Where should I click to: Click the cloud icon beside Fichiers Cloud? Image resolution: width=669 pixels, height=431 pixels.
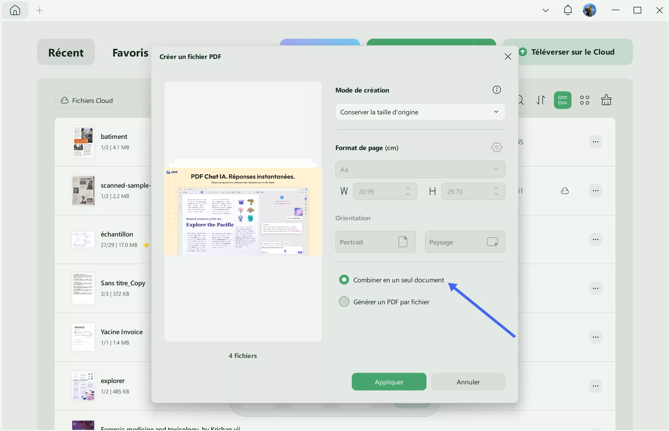pyautogui.click(x=65, y=100)
